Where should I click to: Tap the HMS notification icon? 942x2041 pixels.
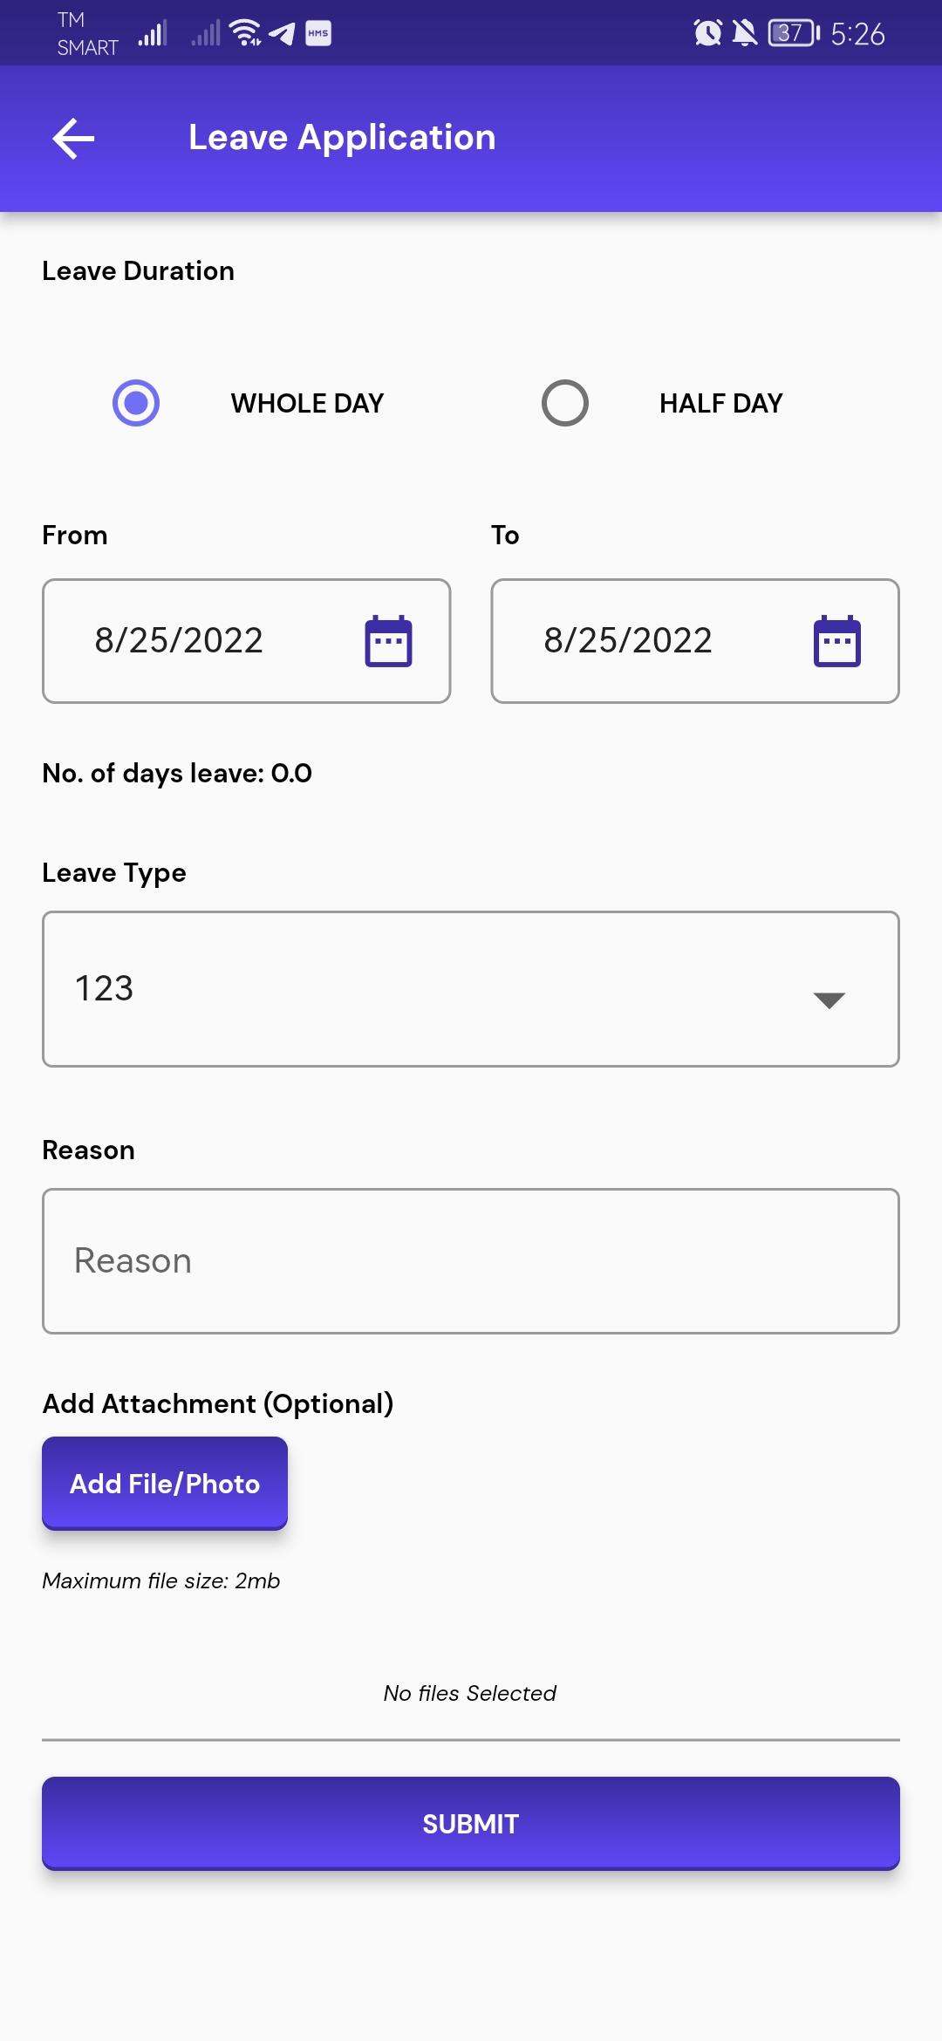[318, 33]
